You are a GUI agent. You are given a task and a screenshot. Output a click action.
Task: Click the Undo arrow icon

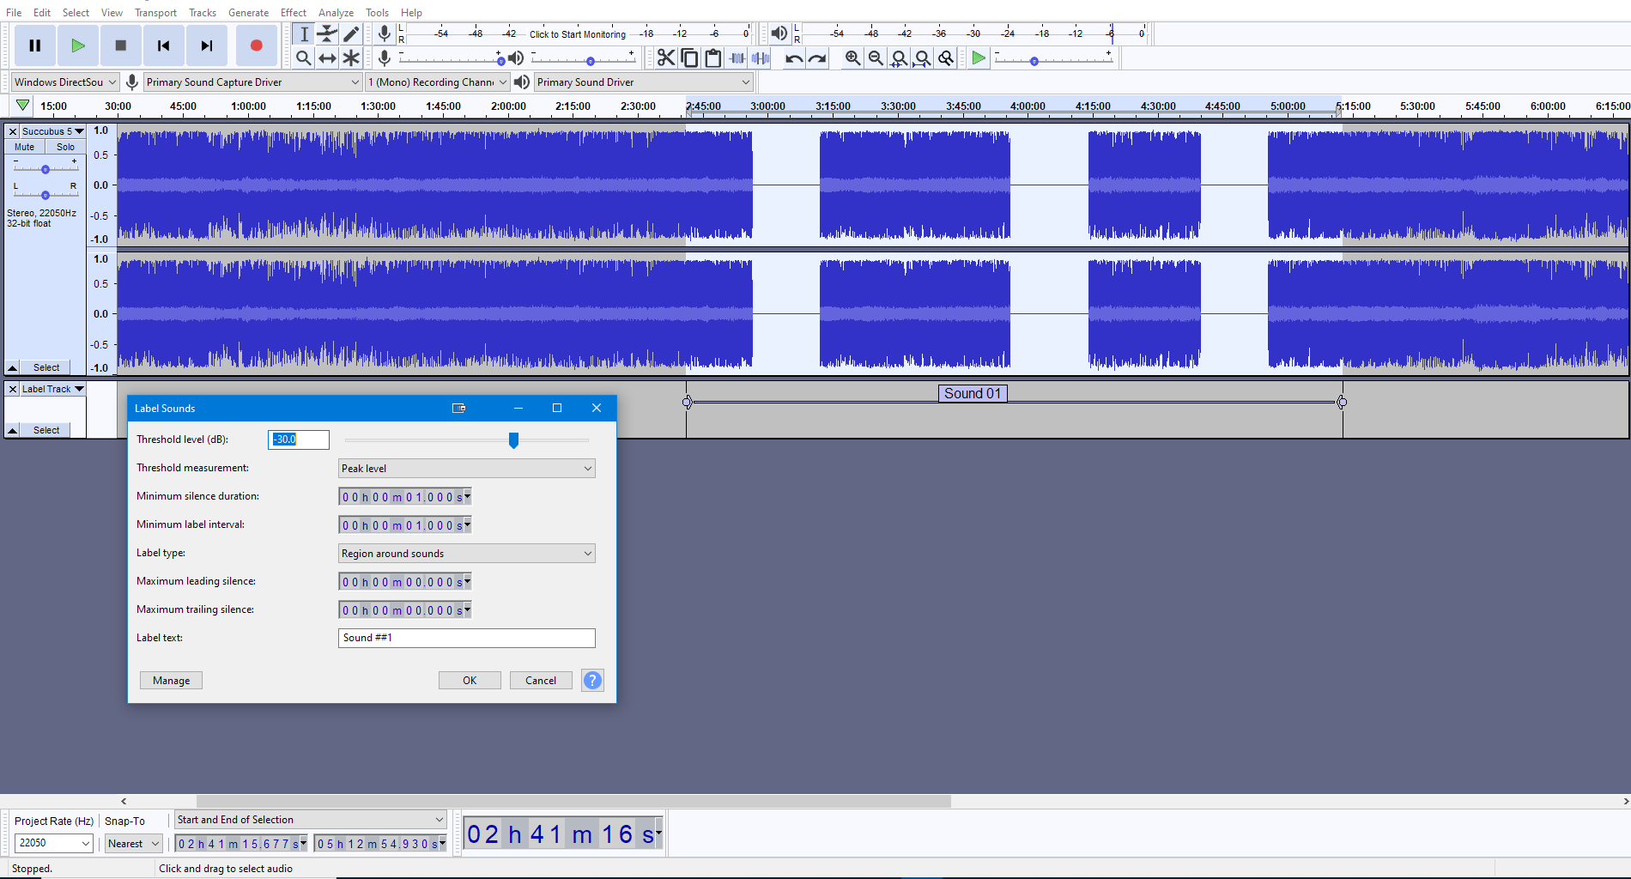pyautogui.click(x=794, y=58)
